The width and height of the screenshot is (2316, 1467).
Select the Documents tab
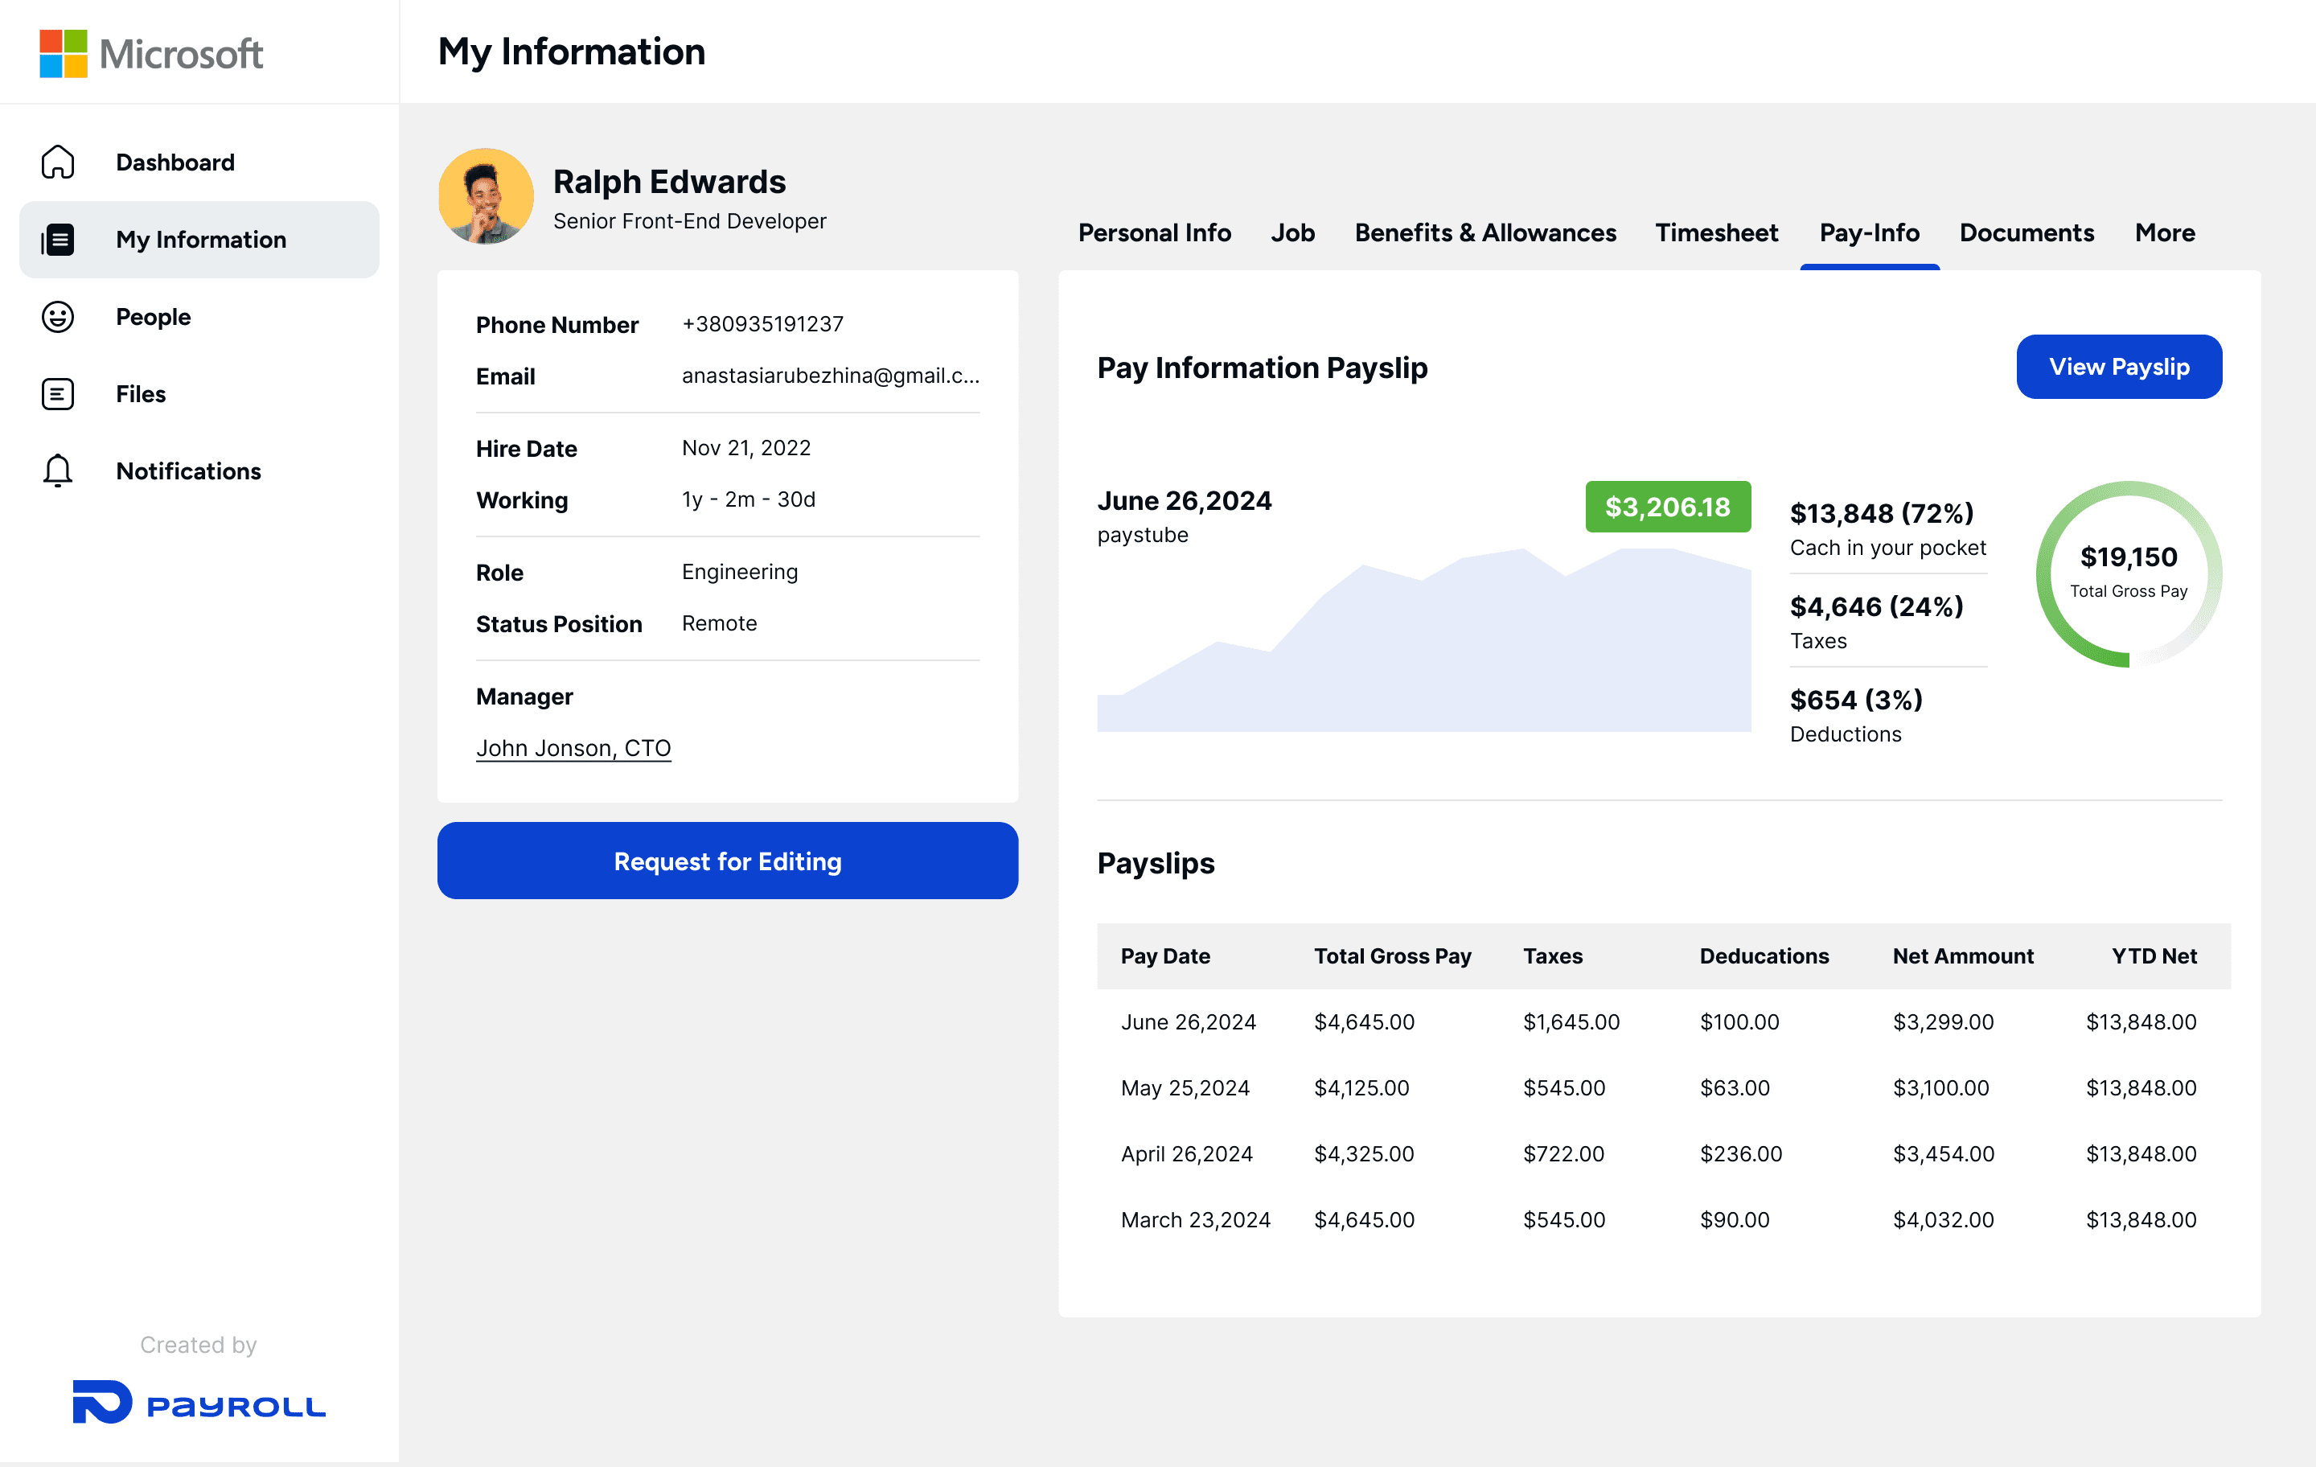click(2026, 232)
